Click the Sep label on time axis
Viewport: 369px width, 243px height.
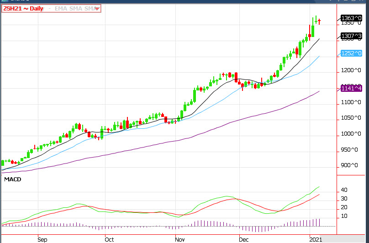point(42,238)
